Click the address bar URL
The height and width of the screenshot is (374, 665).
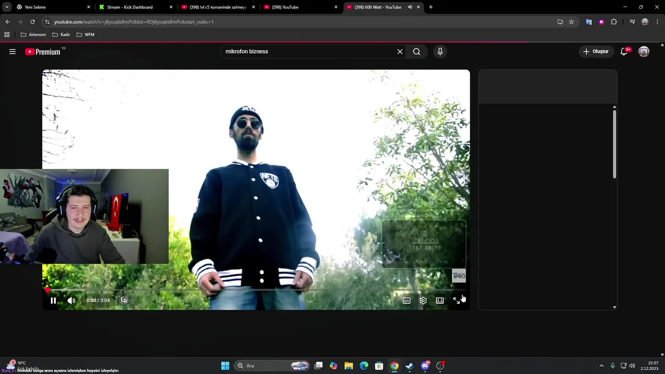coord(134,22)
